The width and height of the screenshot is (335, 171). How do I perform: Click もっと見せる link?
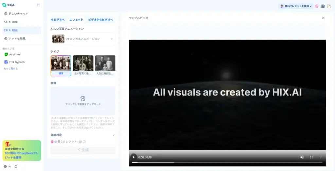[x=11, y=69]
